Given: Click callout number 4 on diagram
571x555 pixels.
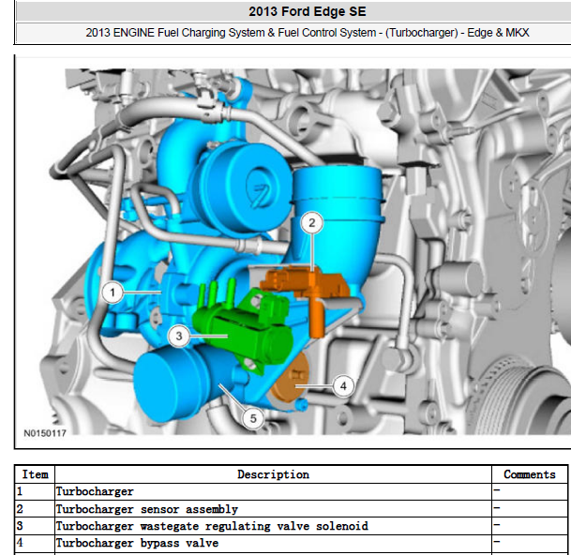Looking at the screenshot, I should 343,385.
